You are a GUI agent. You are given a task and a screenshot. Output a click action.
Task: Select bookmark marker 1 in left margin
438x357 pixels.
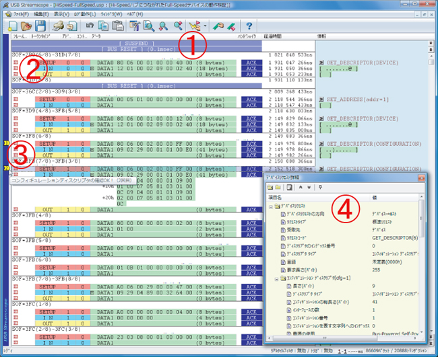click(7, 143)
